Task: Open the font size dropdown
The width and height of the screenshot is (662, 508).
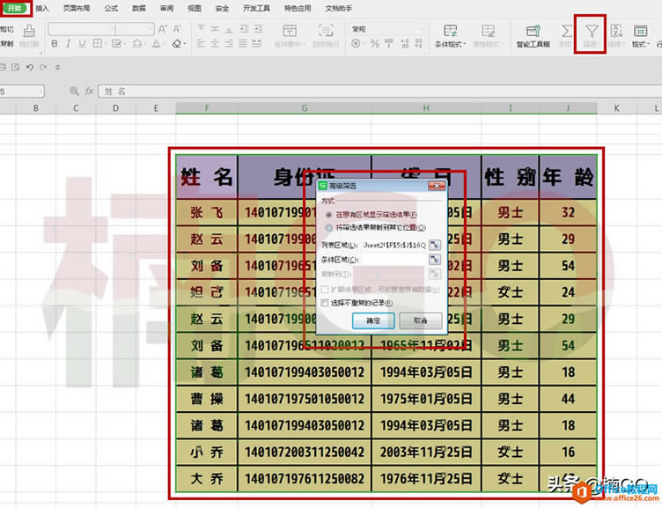Action: [x=151, y=29]
